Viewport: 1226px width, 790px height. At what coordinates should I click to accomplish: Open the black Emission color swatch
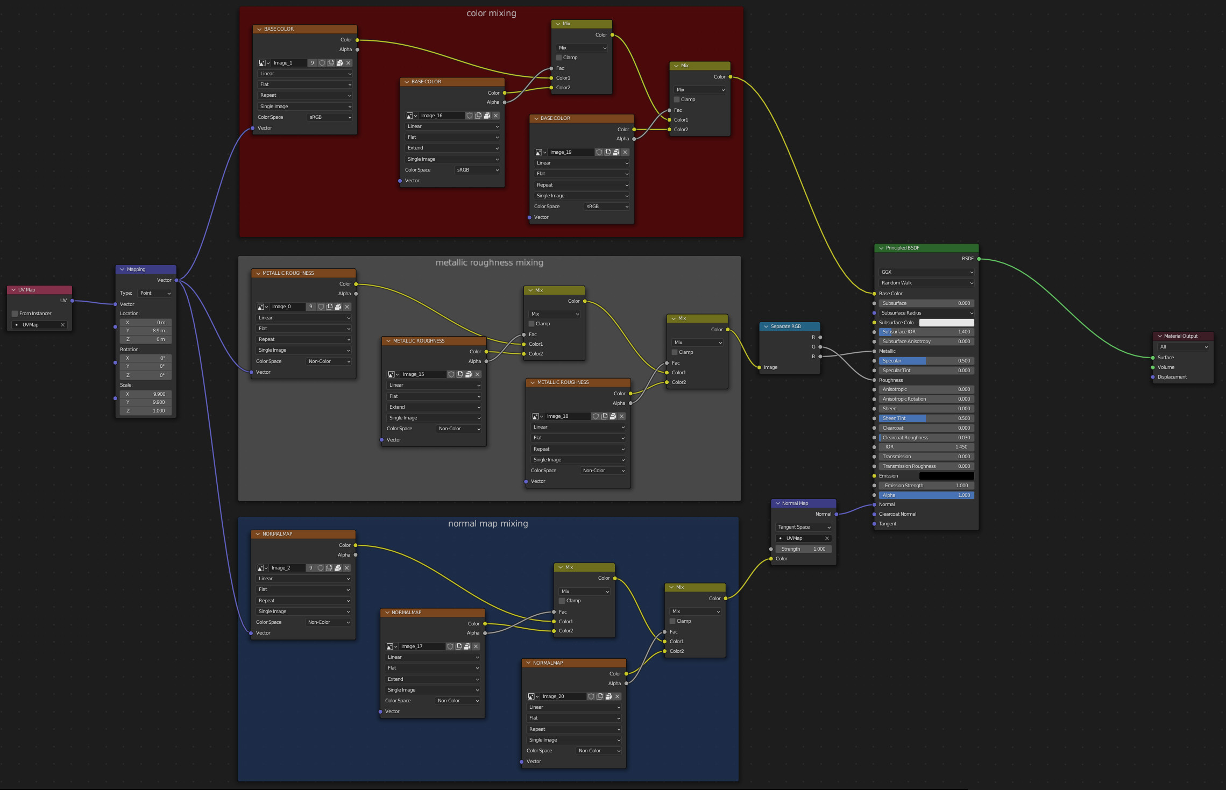(947, 476)
